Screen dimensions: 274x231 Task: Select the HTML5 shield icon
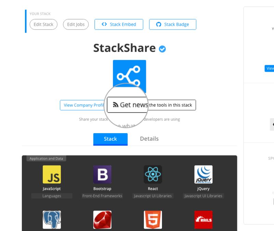(x=153, y=220)
